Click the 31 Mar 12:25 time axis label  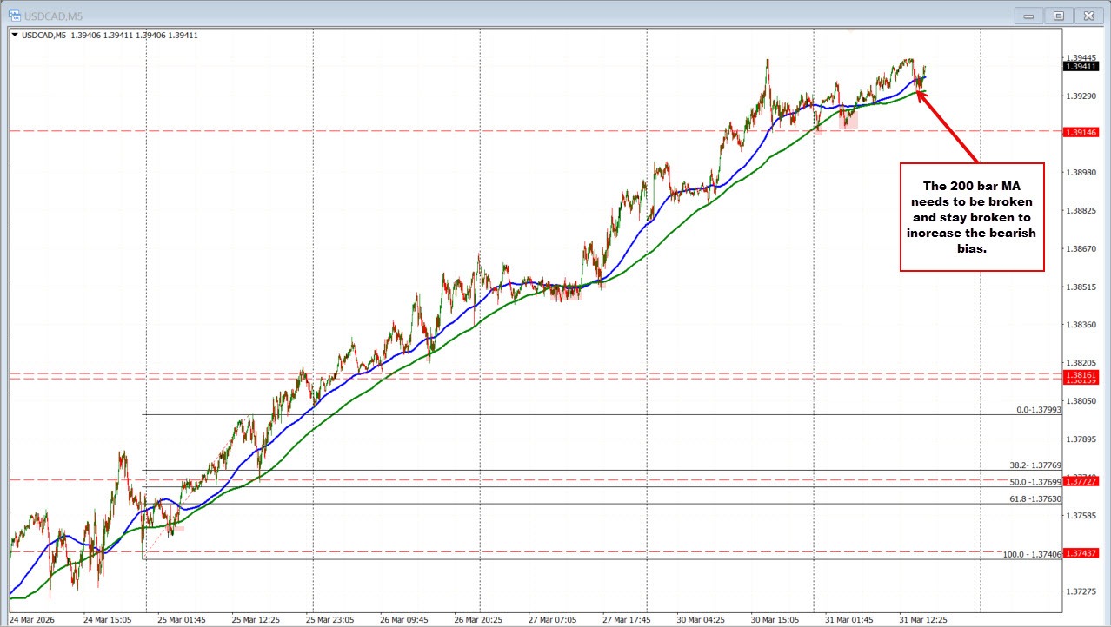click(923, 619)
